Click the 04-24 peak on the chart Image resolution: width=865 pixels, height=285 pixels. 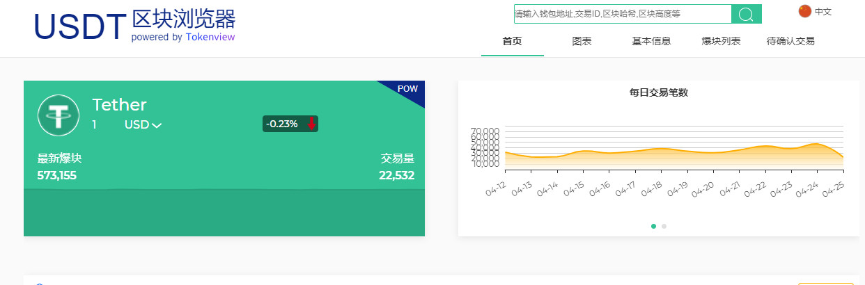815,144
